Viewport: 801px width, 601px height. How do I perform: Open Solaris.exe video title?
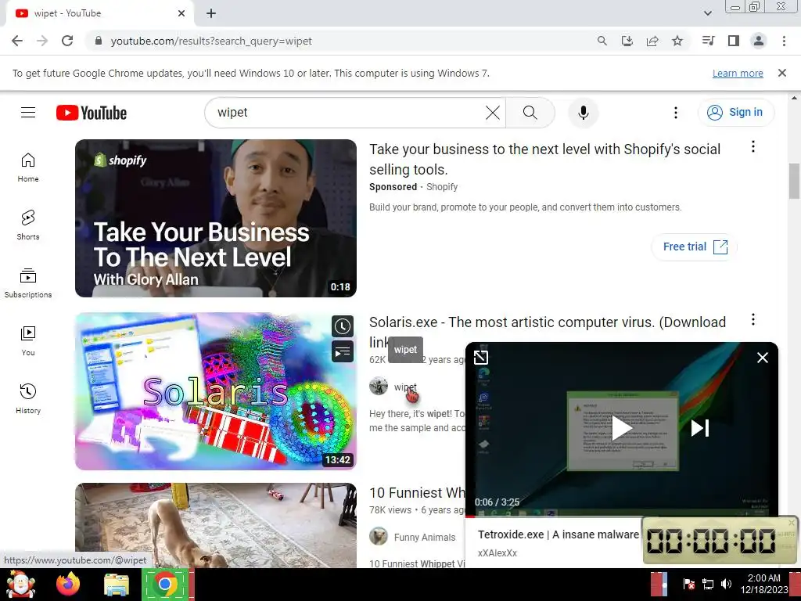click(547, 322)
